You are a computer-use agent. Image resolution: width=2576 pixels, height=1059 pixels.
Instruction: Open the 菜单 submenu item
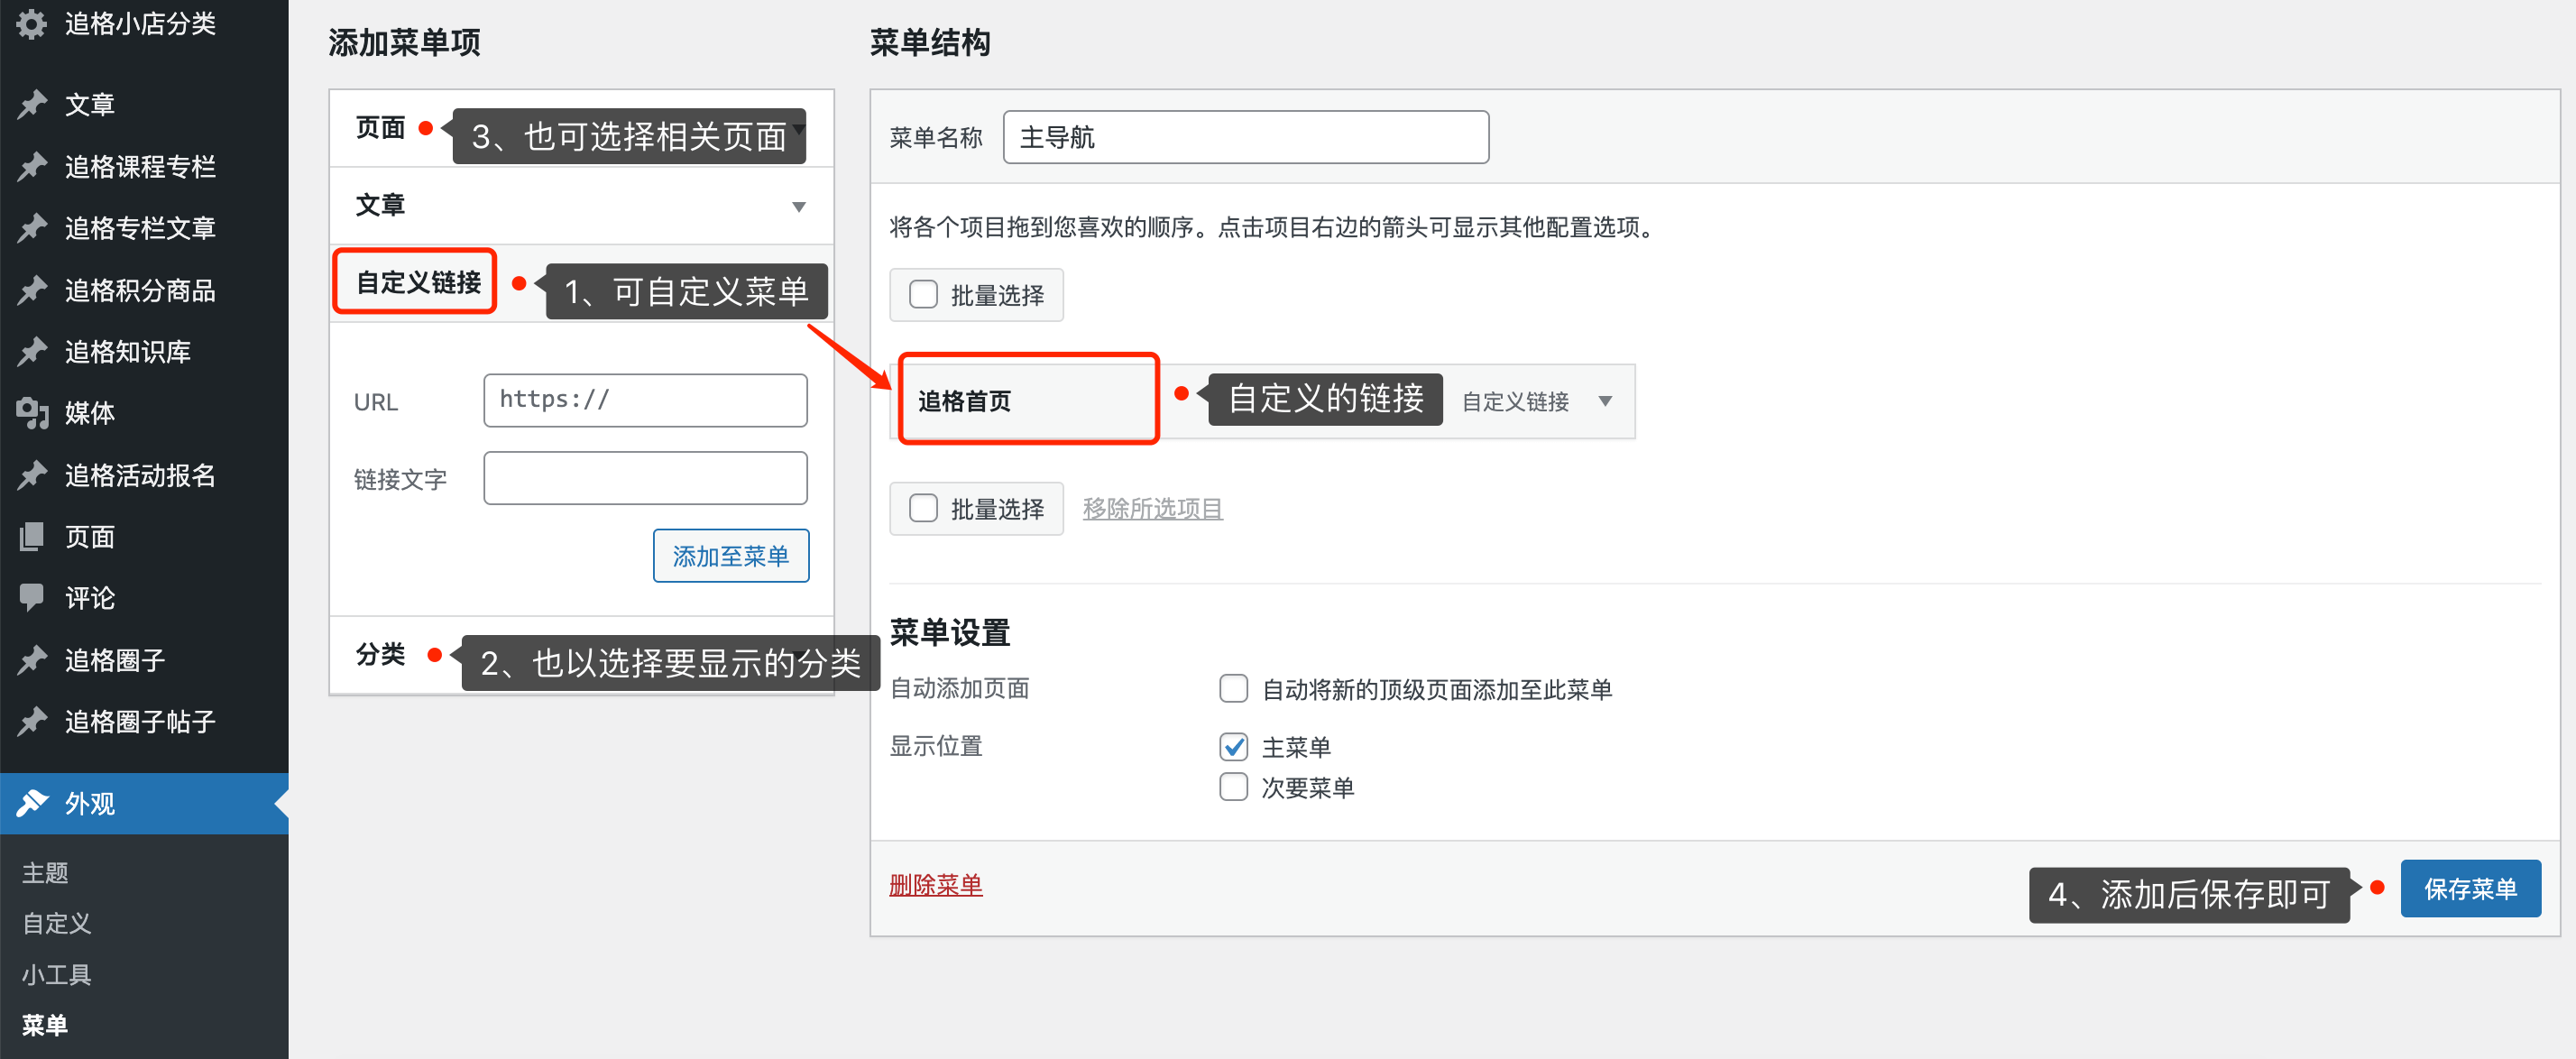pos(46,1026)
